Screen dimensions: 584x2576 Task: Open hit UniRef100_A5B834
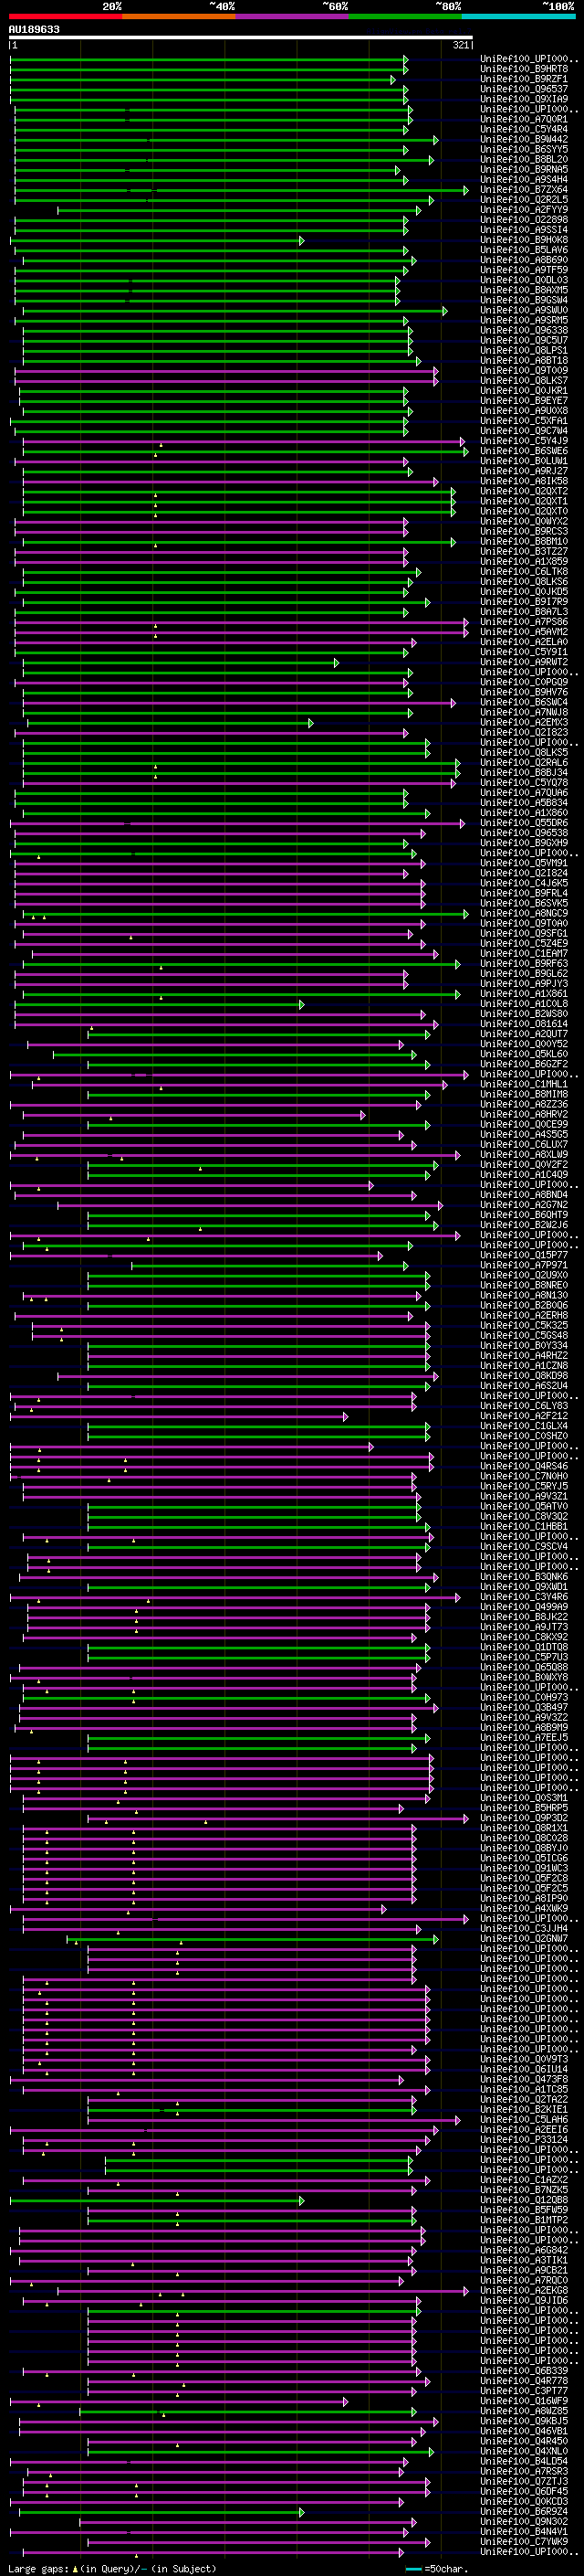coord(524,803)
